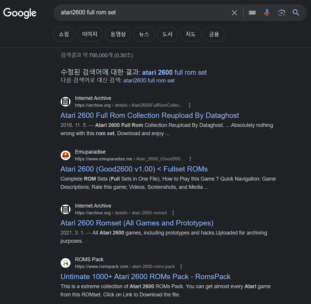The height and width of the screenshot is (304, 311).
Task: Switch to the 동영상 tab
Action: pos(118,34)
